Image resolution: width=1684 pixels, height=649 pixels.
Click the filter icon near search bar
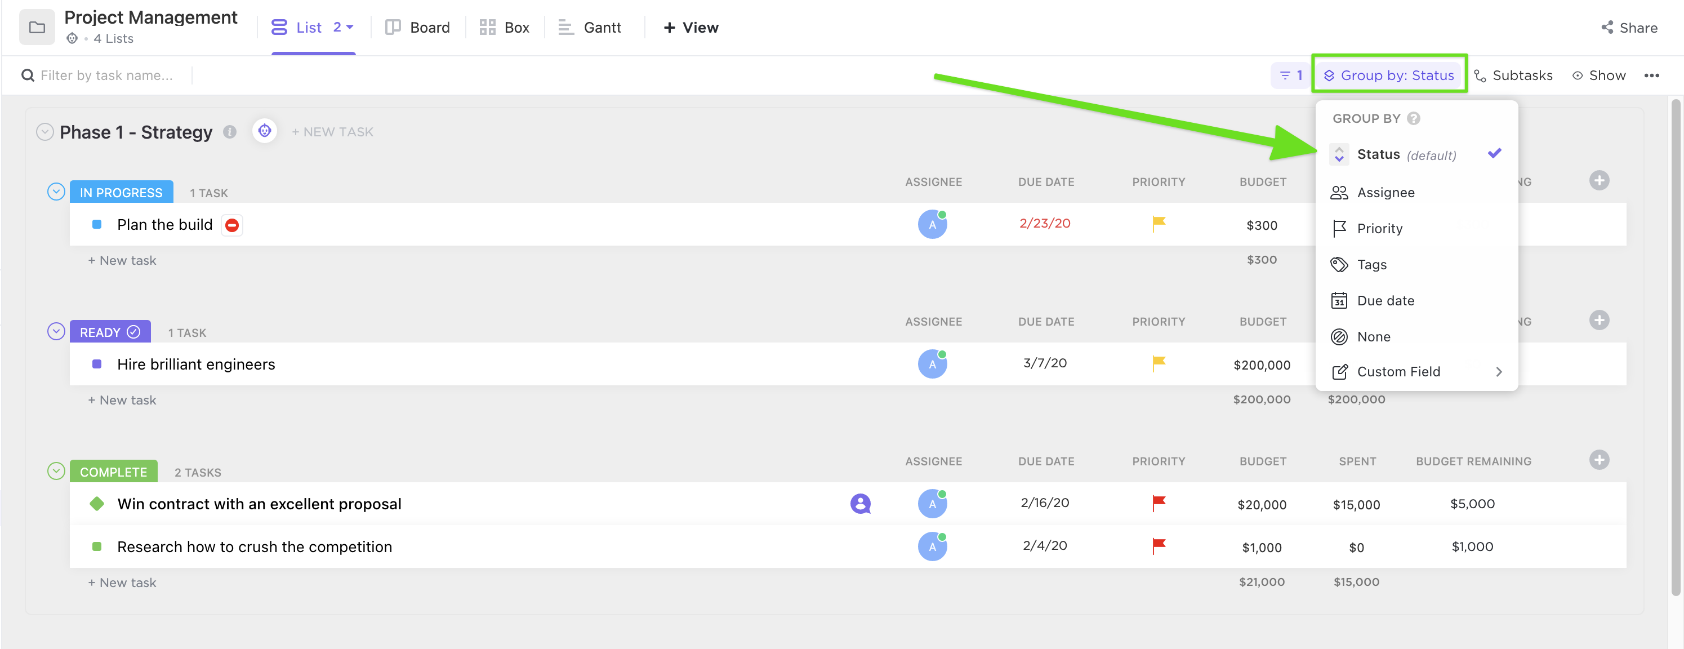pos(1287,74)
